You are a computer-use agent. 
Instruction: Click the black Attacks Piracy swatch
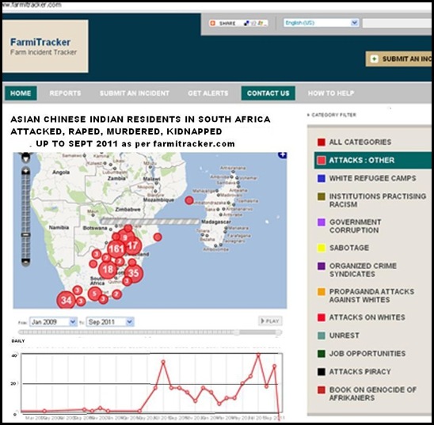[x=322, y=372]
